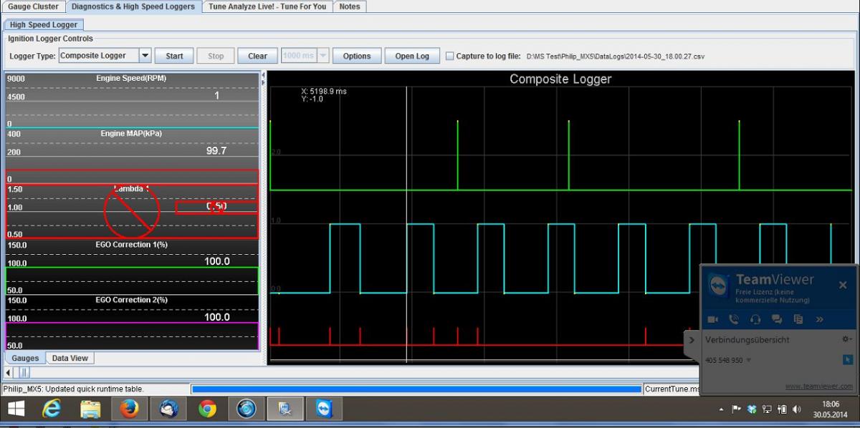Click the Open Log button
This screenshot has width=860, height=428.
412,56
